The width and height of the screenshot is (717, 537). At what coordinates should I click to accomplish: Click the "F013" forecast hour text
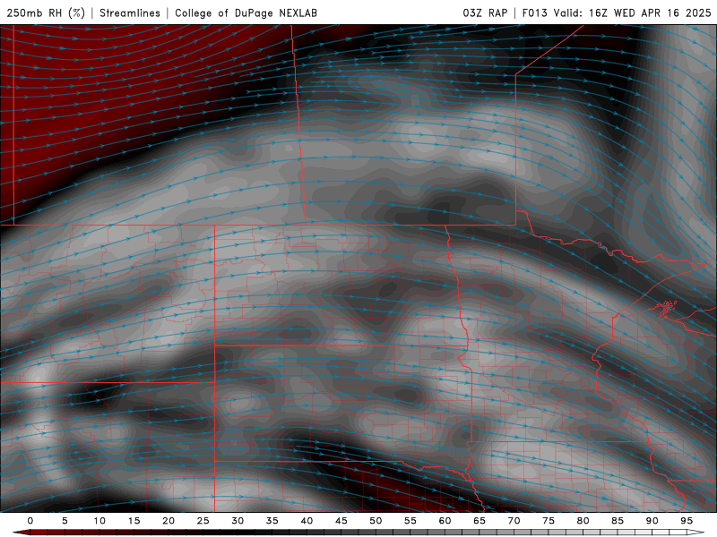(534, 13)
